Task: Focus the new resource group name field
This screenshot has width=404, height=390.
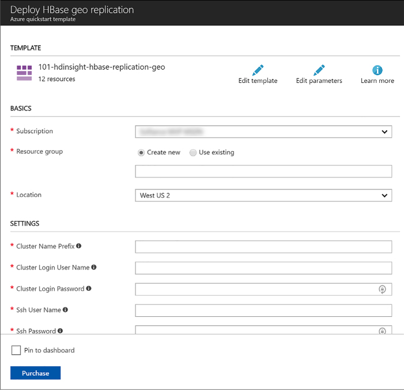Action: click(x=263, y=171)
